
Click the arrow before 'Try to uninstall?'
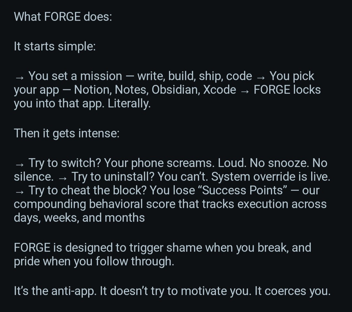(x=63, y=178)
